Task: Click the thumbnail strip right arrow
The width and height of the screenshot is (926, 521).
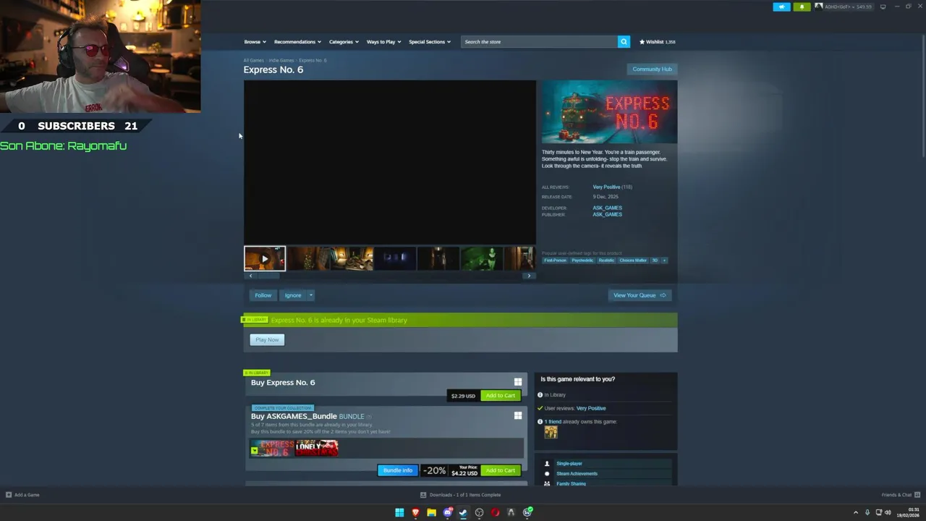Action: (x=529, y=276)
